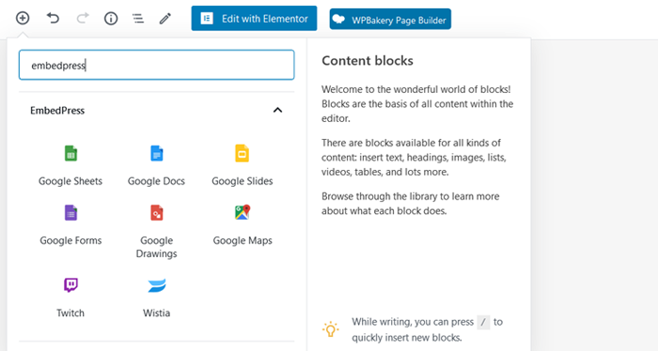Click the Google Maps label
Screen dimensions: 658x351
(243, 241)
